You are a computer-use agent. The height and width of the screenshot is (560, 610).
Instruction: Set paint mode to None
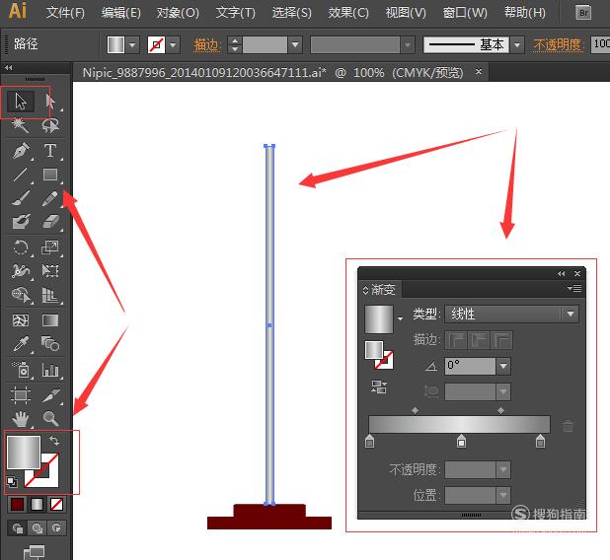click(57, 505)
